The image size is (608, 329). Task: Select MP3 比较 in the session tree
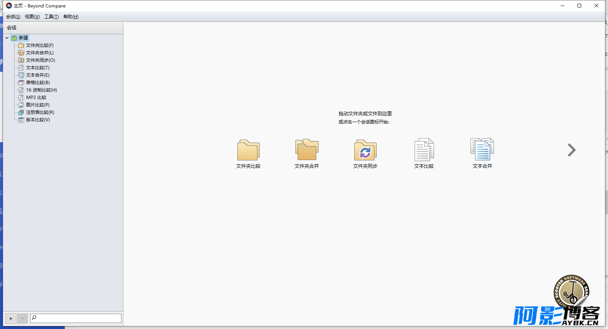click(36, 98)
